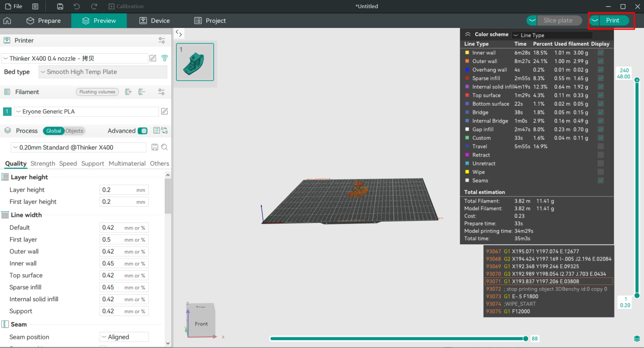
Task: Open the Strength settings tab
Action: click(43, 164)
